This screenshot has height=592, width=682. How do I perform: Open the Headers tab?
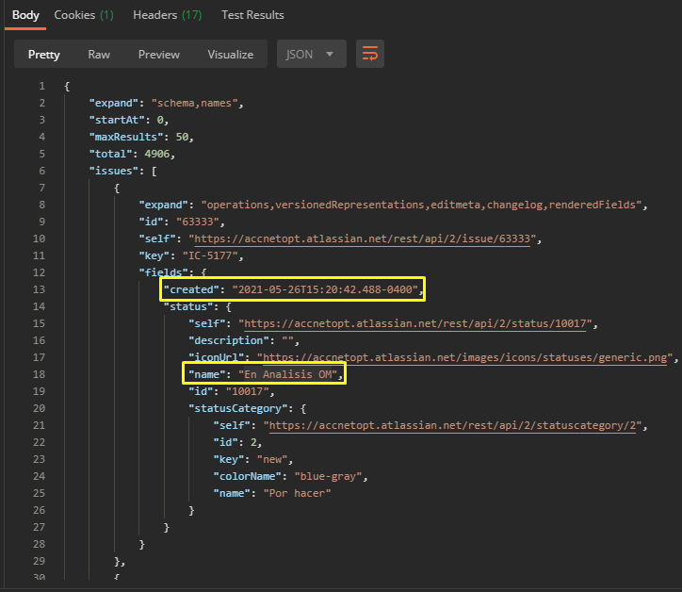tap(168, 15)
